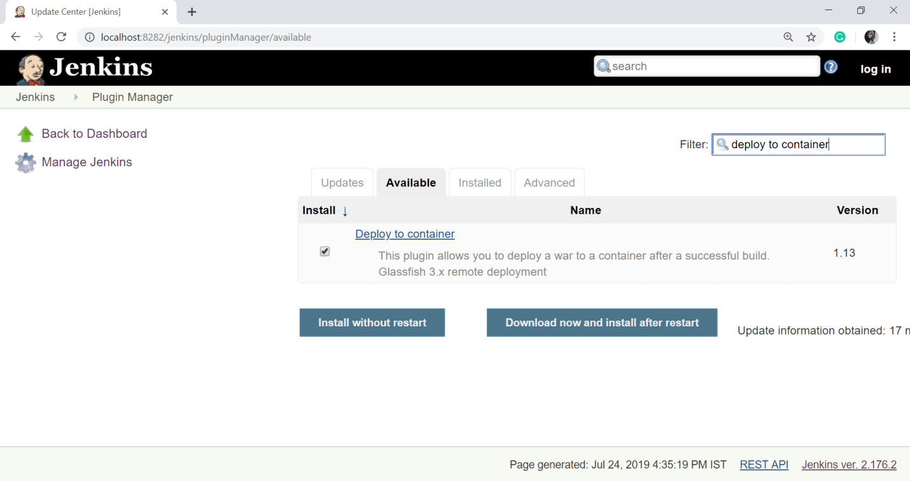Viewport: 910px width, 481px height.
Task: Select the Update Center [Jenkins] browser tab
Action: tap(92, 11)
